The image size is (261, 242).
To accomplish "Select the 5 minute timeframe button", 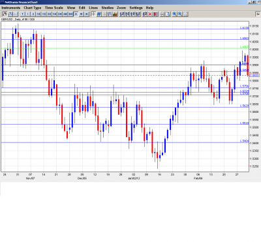I will (33, 14).
